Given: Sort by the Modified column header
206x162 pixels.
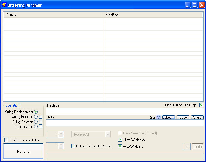Looking at the screenshot, I should tap(153, 15).
